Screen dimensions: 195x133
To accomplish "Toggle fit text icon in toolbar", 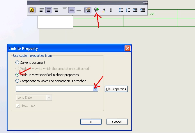I will click(x=88, y=10).
